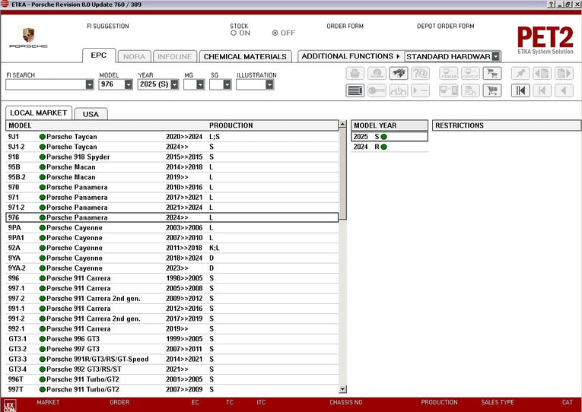Viewport: 582px width, 412px height.
Task: Select the stock ON radio button
Action: (234, 33)
